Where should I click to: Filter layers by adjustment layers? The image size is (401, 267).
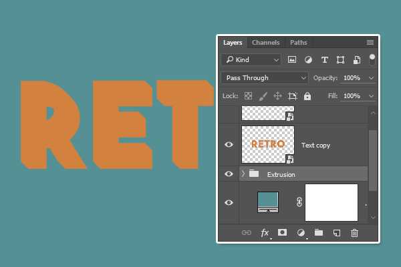pyautogui.click(x=309, y=59)
